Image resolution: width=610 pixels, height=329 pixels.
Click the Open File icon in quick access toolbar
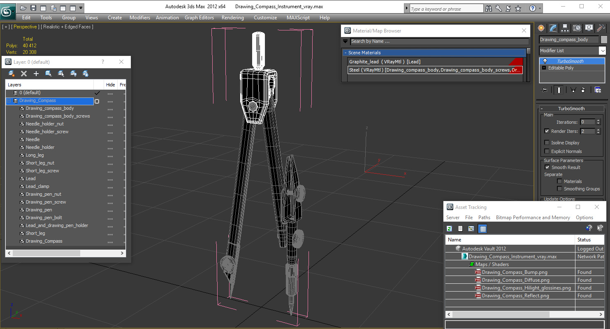coord(23,8)
